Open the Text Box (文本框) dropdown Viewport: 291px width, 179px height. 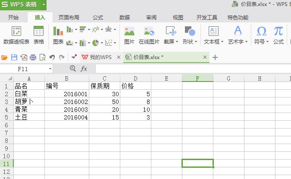(213, 42)
